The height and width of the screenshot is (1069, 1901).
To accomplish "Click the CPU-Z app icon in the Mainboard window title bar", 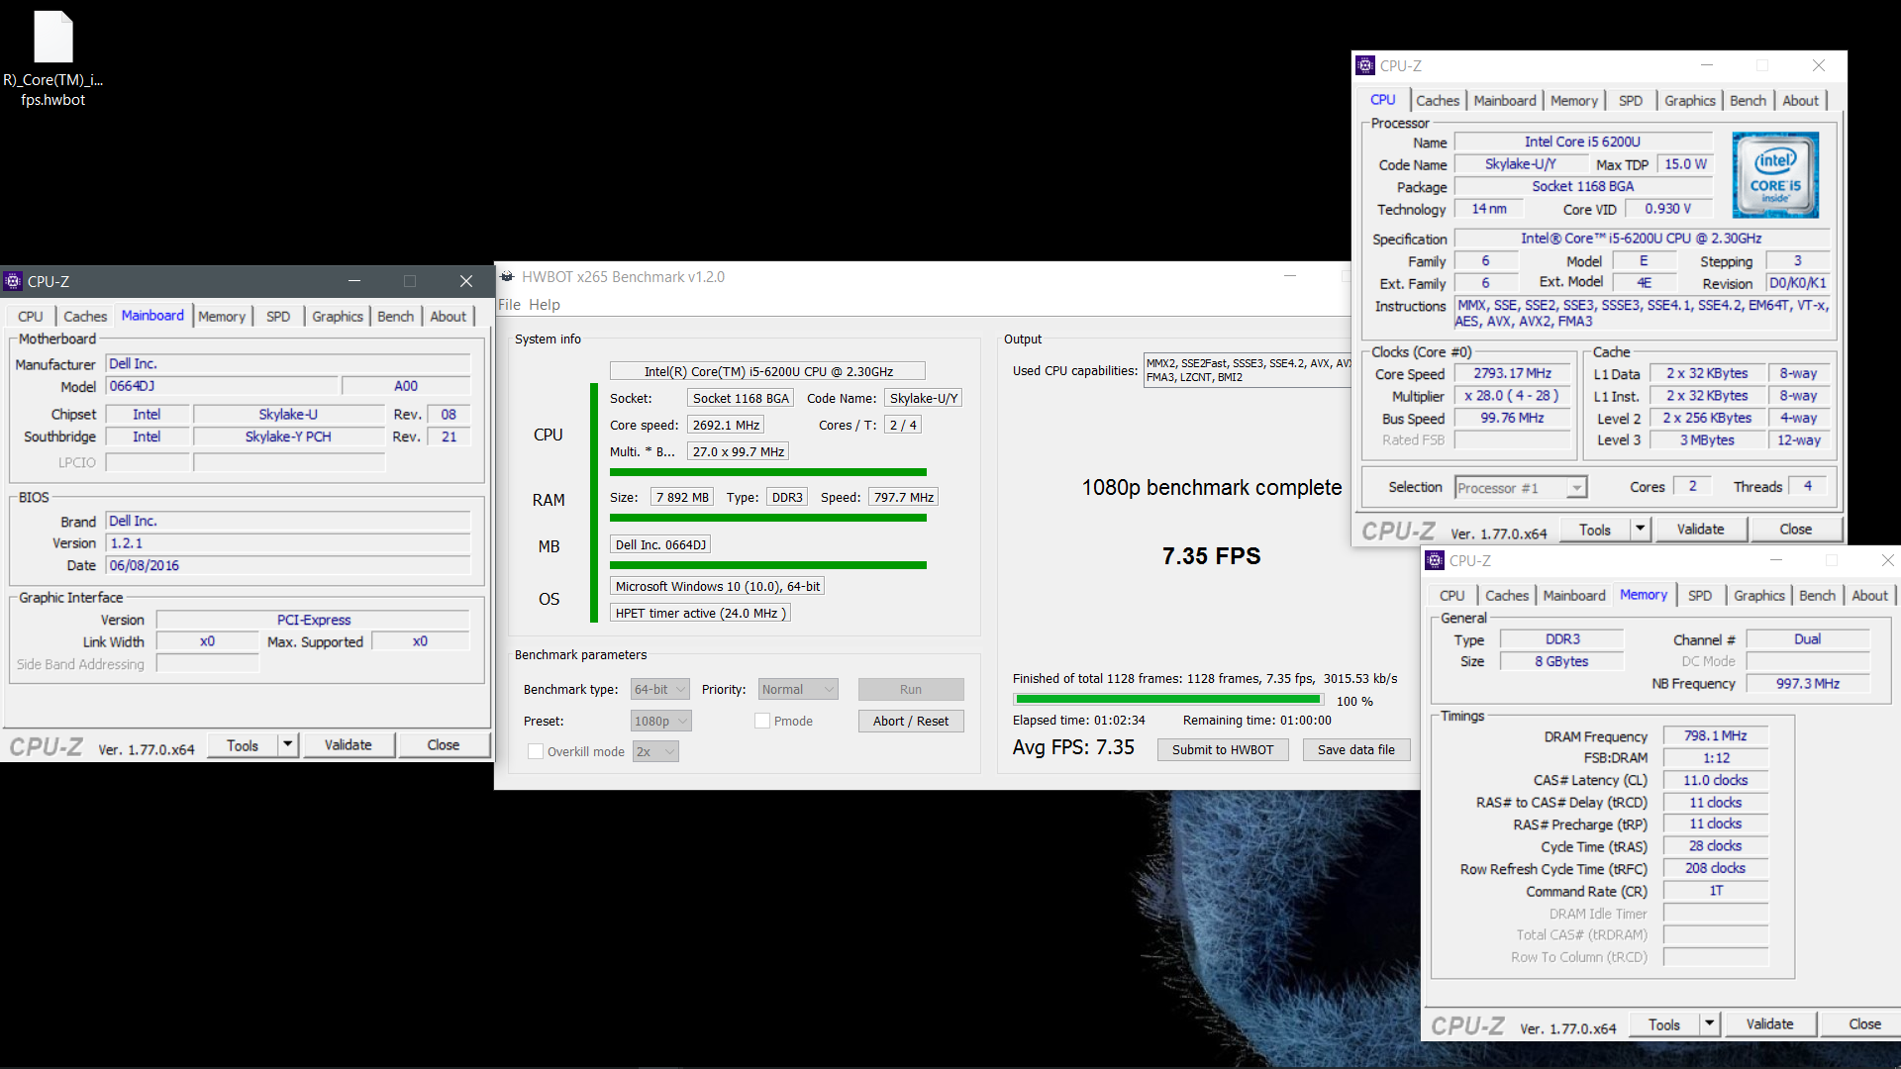I will point(13,281).
